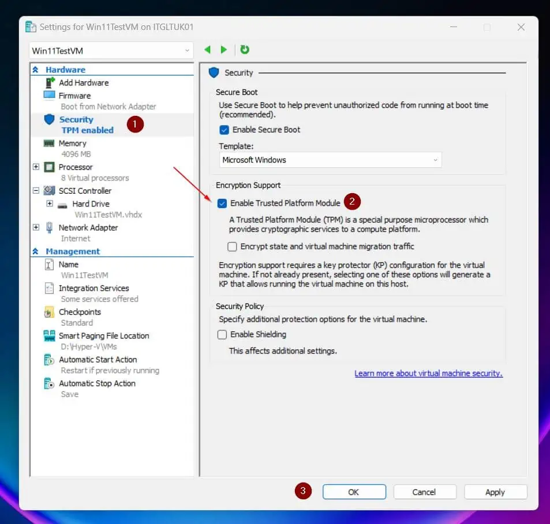Screen dimensions: 550x524
Task: Check Encrypt state and virtual machine migration traffic
Action: click(232, 247)
